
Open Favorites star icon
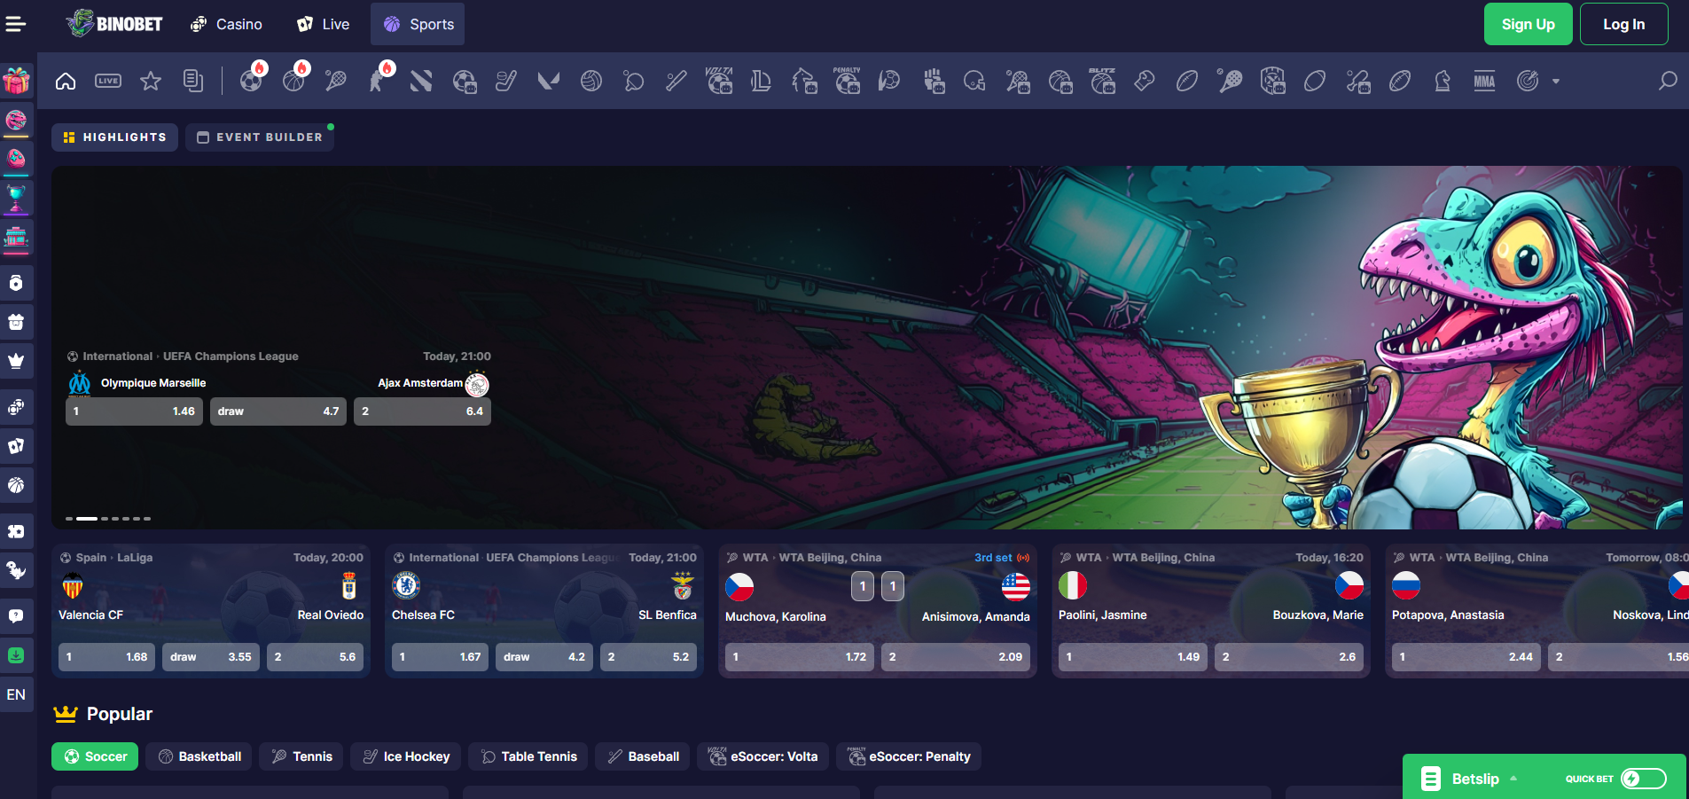pyautogui.click(x=151, y=82)
